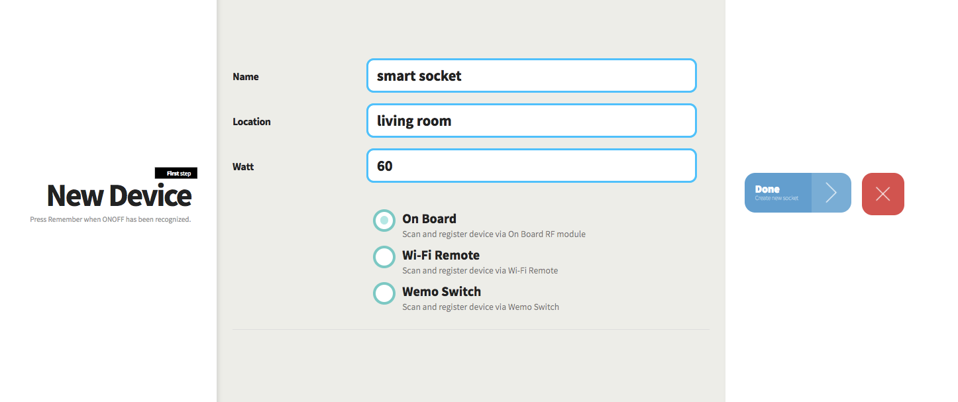958x402 pixels.
Task: Edit the Watt field showing 60
Action: point(531,166)
